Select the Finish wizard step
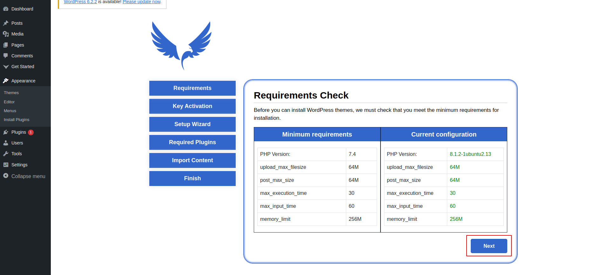The image size is (607, 275). [192, 178]
